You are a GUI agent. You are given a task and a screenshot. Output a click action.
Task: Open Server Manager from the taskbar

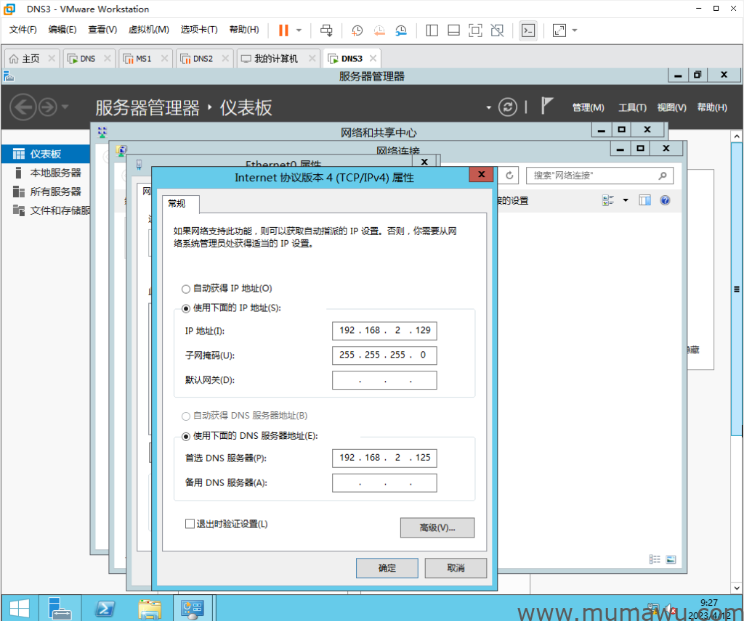[60, 609]
